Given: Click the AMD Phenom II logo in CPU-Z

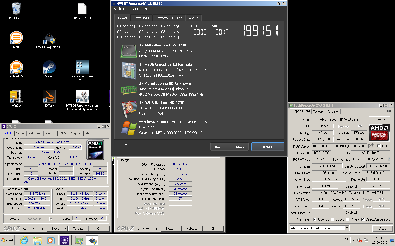Looking at the screenshot, I should (95, 150).
